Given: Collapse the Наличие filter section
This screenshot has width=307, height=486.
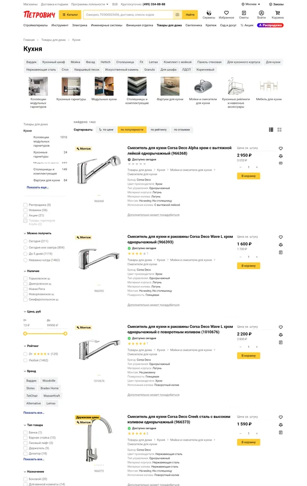Looking at the screenshot, I should tap(25, 271).
